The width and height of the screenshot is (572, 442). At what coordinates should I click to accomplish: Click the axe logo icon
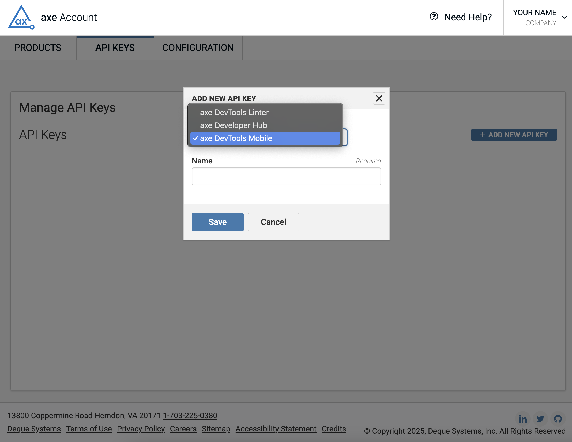coord(21,18)
